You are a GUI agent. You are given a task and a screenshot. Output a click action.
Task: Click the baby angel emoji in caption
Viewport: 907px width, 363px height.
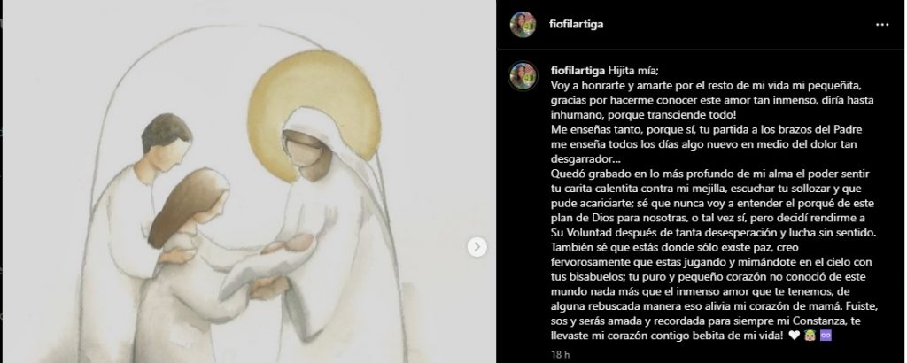810,336
